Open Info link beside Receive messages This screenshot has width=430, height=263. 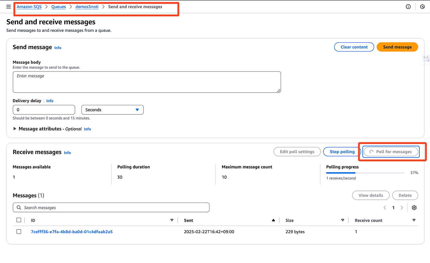(x=67, y=153)
